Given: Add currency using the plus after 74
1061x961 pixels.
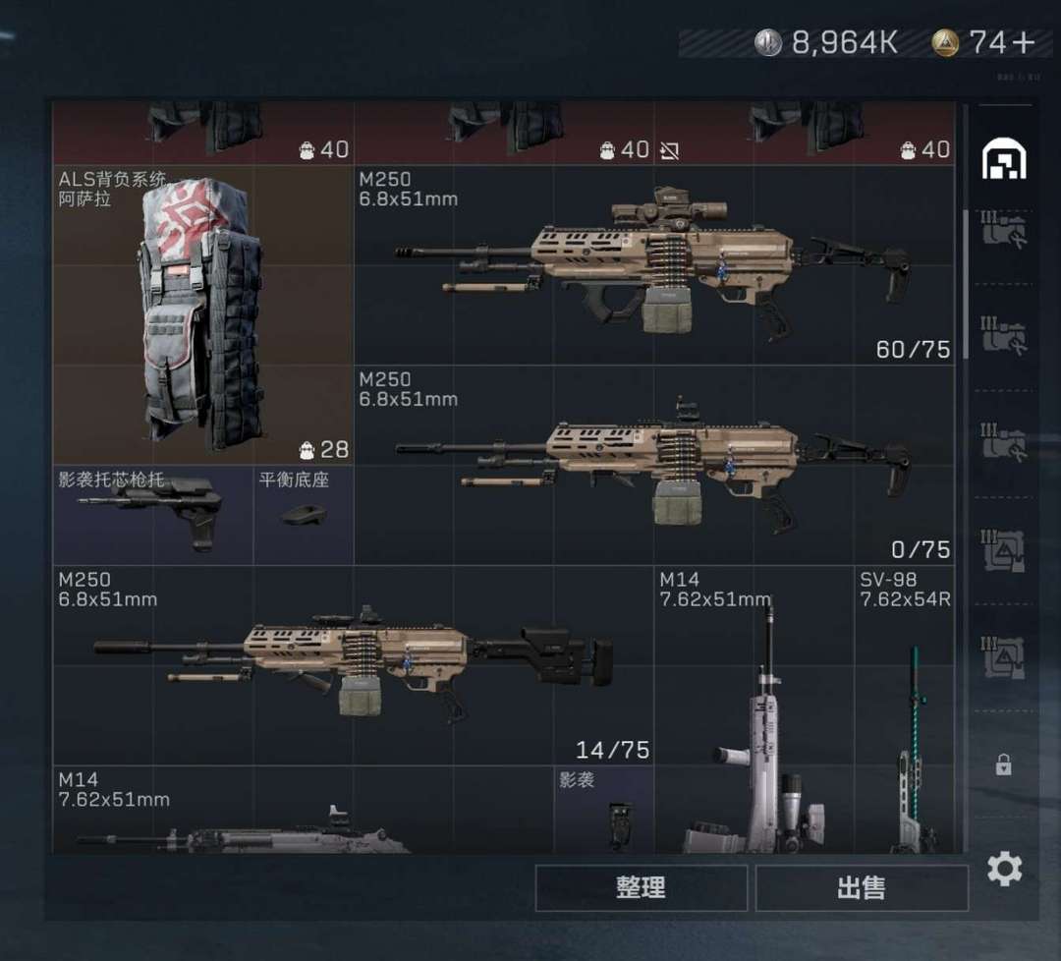Looking at the screenshot, I should point(1023,42).
